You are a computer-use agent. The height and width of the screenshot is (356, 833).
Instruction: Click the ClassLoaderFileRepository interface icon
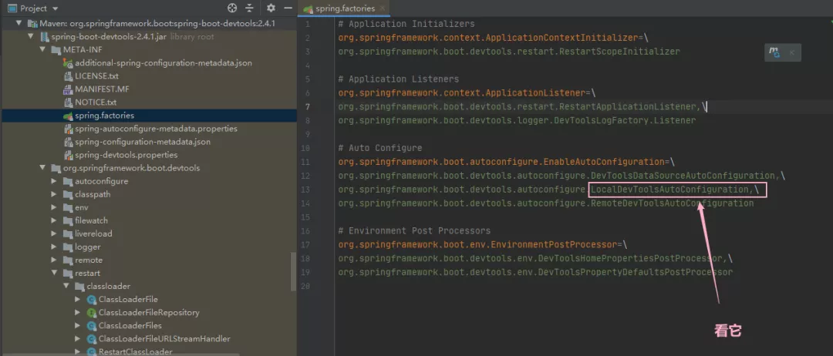coord(91,313)
